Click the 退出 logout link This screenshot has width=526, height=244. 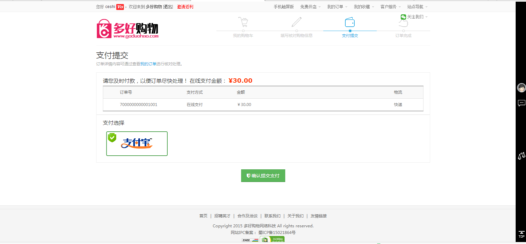[168, 7]
